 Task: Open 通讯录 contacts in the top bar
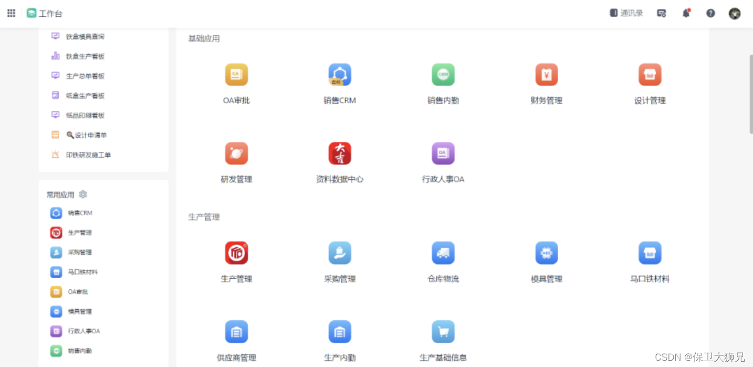(x=626, y=13)
